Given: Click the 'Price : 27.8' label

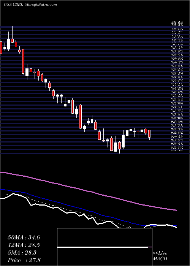Looking at the screenshot, I should click(x=24, y=260).
